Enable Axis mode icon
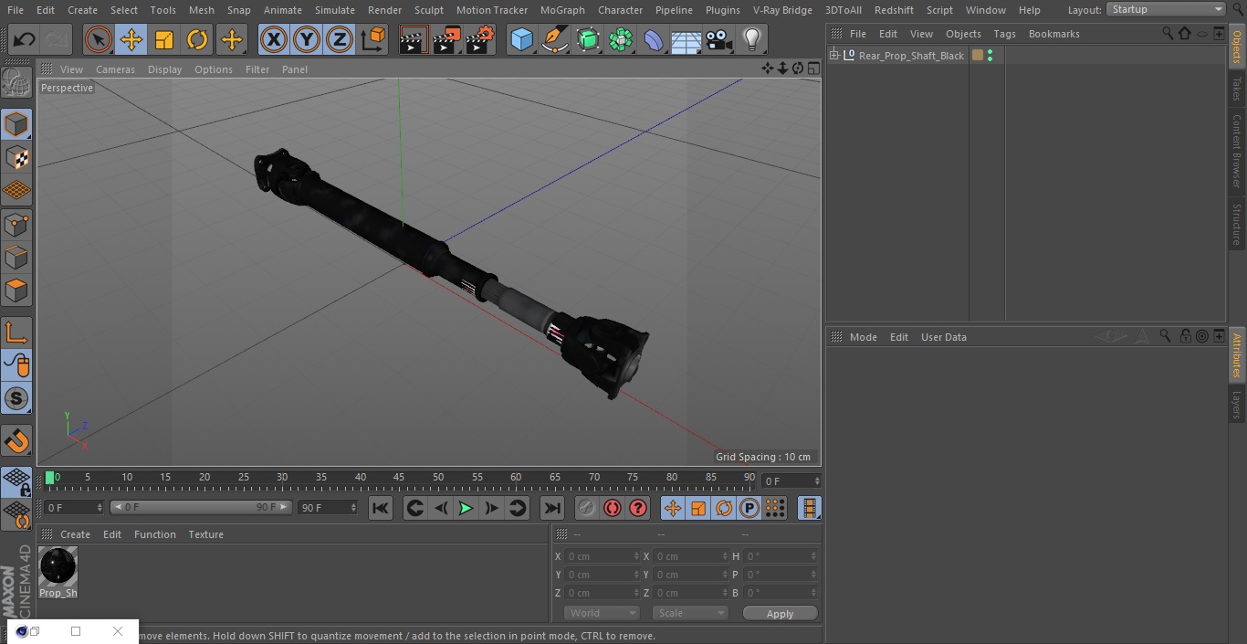 tap(16, 333)
